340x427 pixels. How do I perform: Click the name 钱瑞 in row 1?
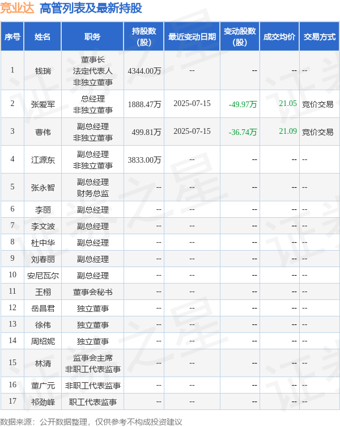point(42,71)
